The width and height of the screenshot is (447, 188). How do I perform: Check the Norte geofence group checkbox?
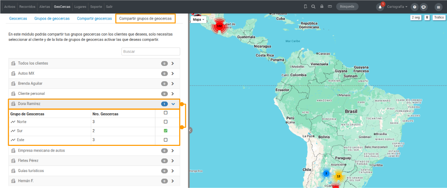pos(166,122)
